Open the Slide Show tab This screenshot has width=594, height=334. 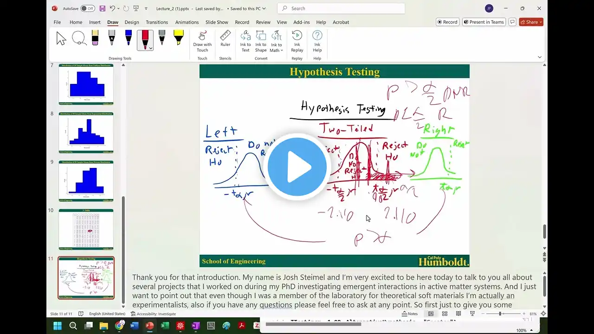click(217, 22)
